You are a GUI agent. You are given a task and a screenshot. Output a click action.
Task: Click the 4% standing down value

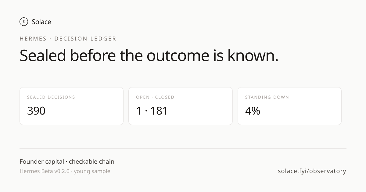(253, 111)
